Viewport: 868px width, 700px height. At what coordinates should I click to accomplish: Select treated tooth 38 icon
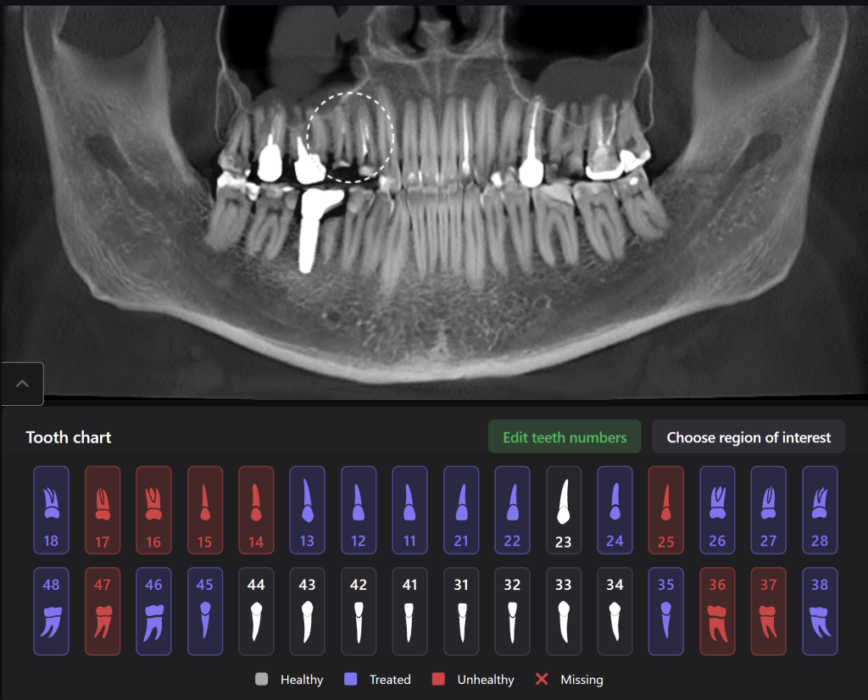[x=820, y=611]
